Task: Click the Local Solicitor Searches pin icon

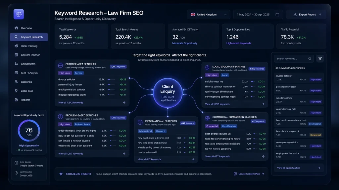Action: (207, 68)
